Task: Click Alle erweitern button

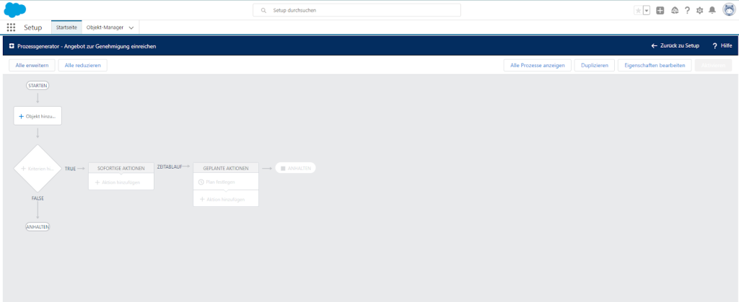Action: [32, 65]
